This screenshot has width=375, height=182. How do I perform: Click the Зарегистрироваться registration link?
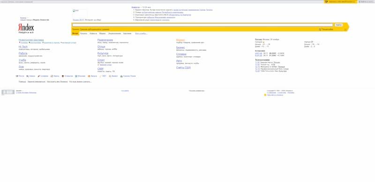pyautogui.click(x=37, y=82)
